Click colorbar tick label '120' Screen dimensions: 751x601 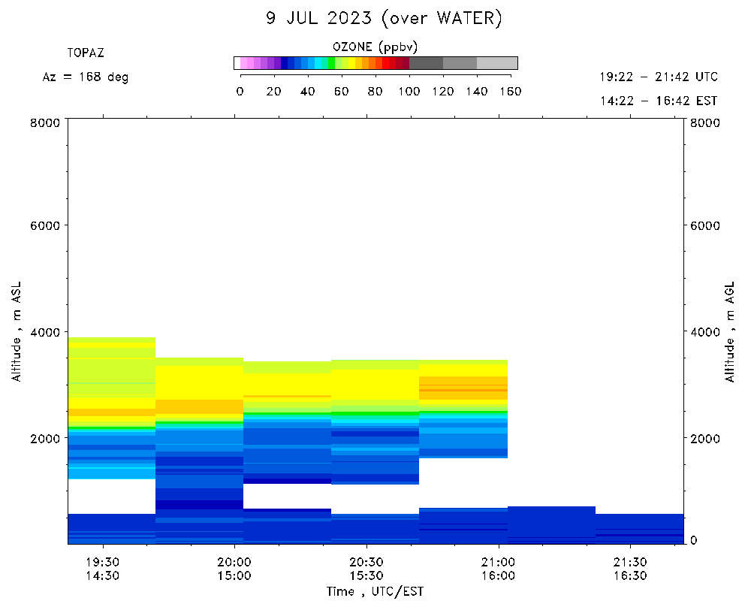click(x=442, y=92)
